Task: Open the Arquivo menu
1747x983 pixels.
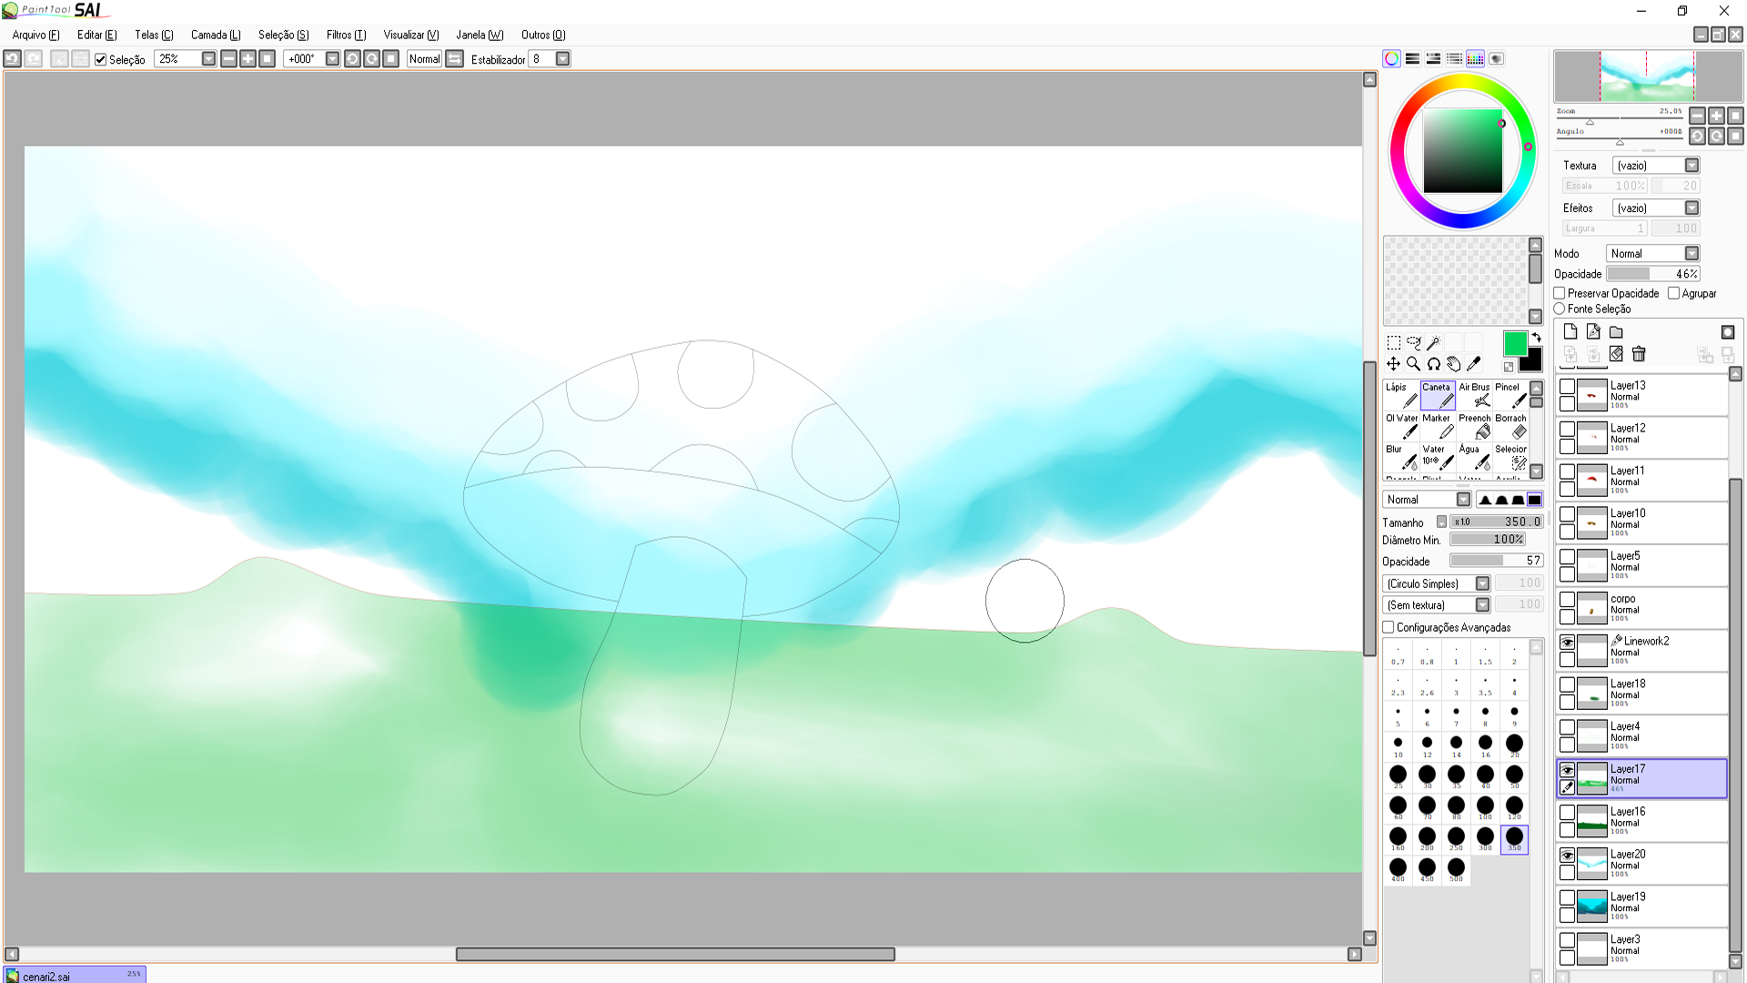Action: click(36, 35)
